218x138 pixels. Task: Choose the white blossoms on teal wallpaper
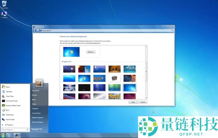tap(130, 69)
